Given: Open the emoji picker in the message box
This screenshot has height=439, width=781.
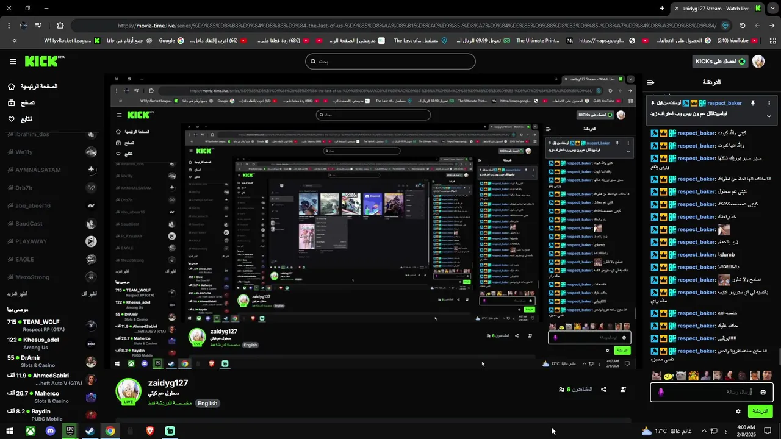Looking at the screenshot, I should (x=763, y=392).
